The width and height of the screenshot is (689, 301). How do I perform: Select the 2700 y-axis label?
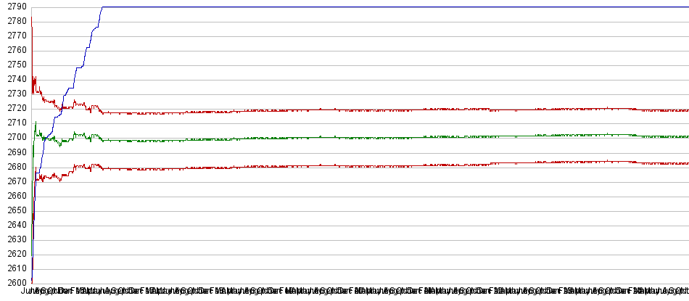[x=15, y=137]
